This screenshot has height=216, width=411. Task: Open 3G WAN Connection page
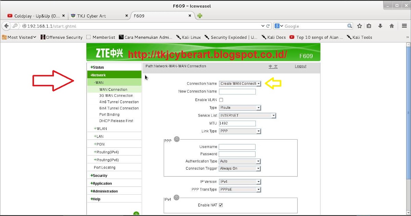pyautogui.click(x=116, y=96)
